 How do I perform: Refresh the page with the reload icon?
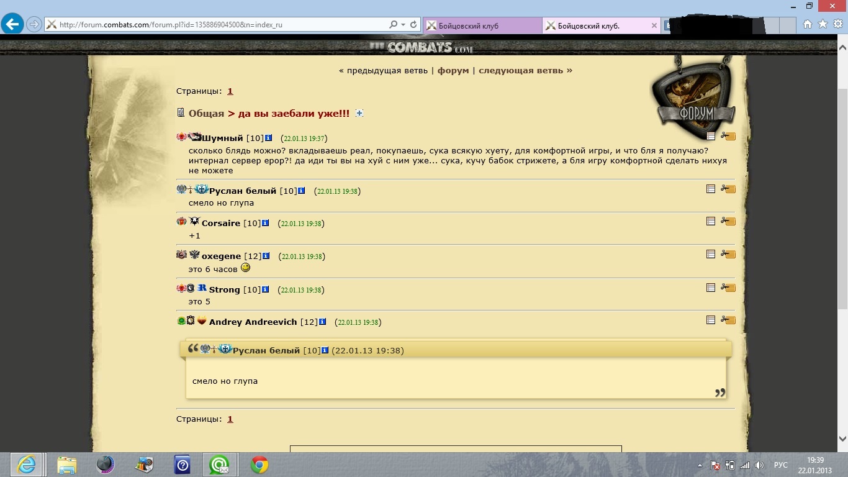[x=413, y=25]
